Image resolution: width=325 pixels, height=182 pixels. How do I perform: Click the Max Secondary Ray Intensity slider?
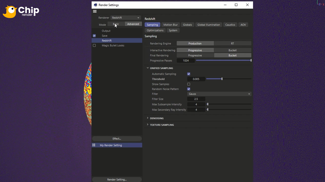pos(229,109)
